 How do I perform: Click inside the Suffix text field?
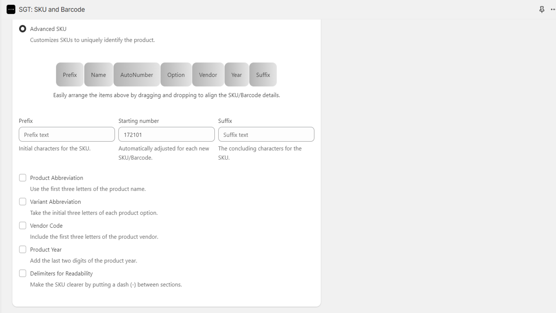[x=266, y=134]
